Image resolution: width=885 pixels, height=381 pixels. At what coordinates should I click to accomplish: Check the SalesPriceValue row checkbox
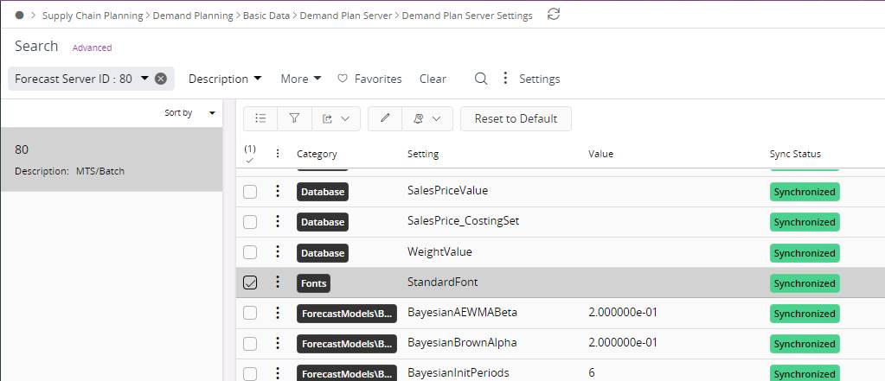250,192
